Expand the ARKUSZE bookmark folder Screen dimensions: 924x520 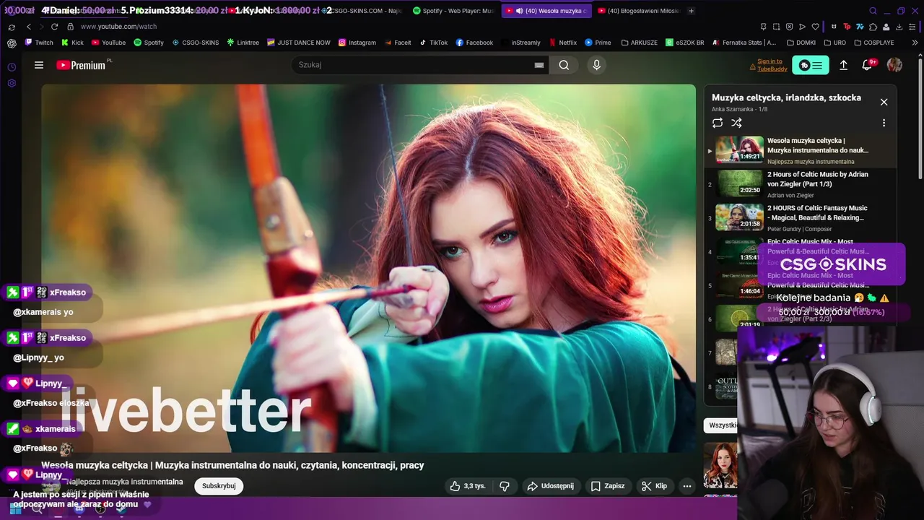tap(639, 43)
